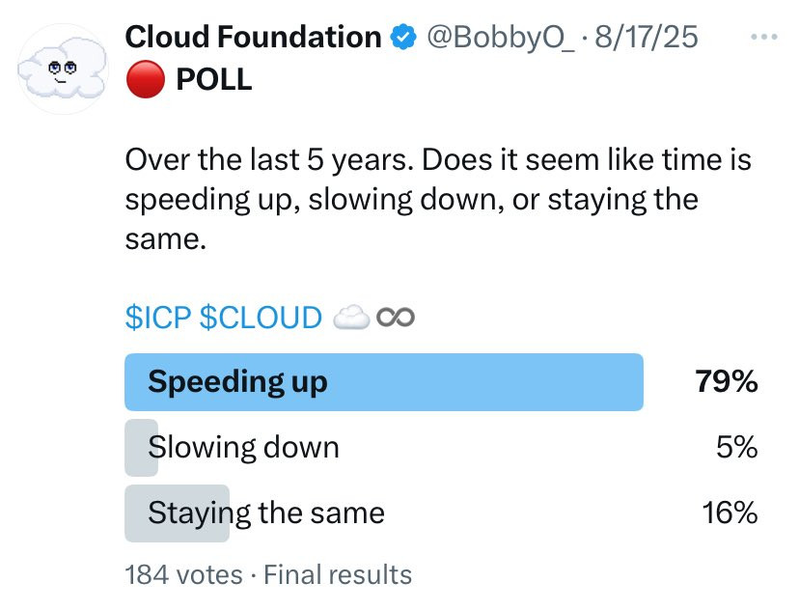Screen dimensions: 799x610
Task: Click the cloud emoji after $CLOUD
Action: (x=351, y=318)
